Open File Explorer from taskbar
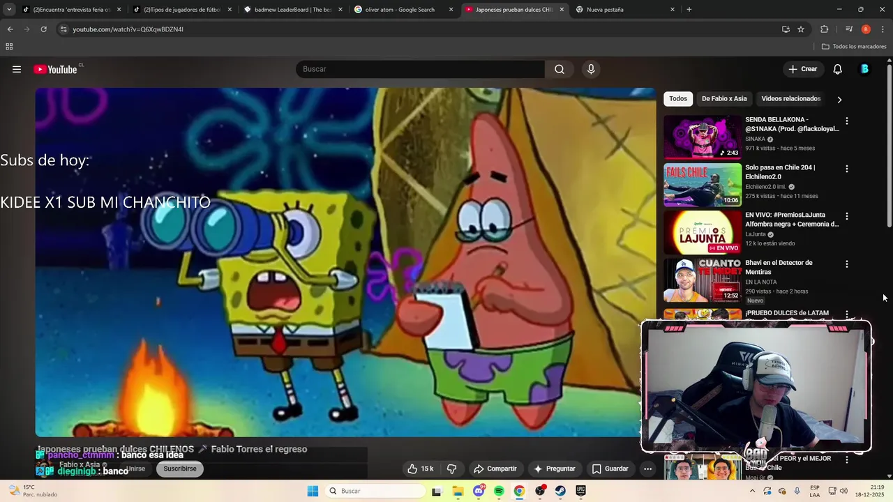893x502 pixels. (458, 491)
